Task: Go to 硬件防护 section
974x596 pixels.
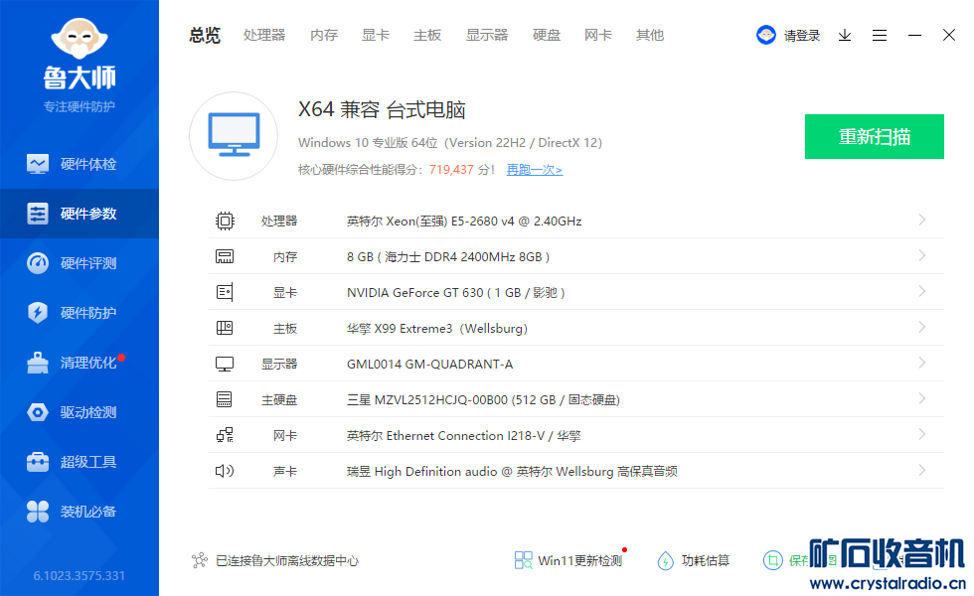Action: pyautogui.click(x=80, y=313)
